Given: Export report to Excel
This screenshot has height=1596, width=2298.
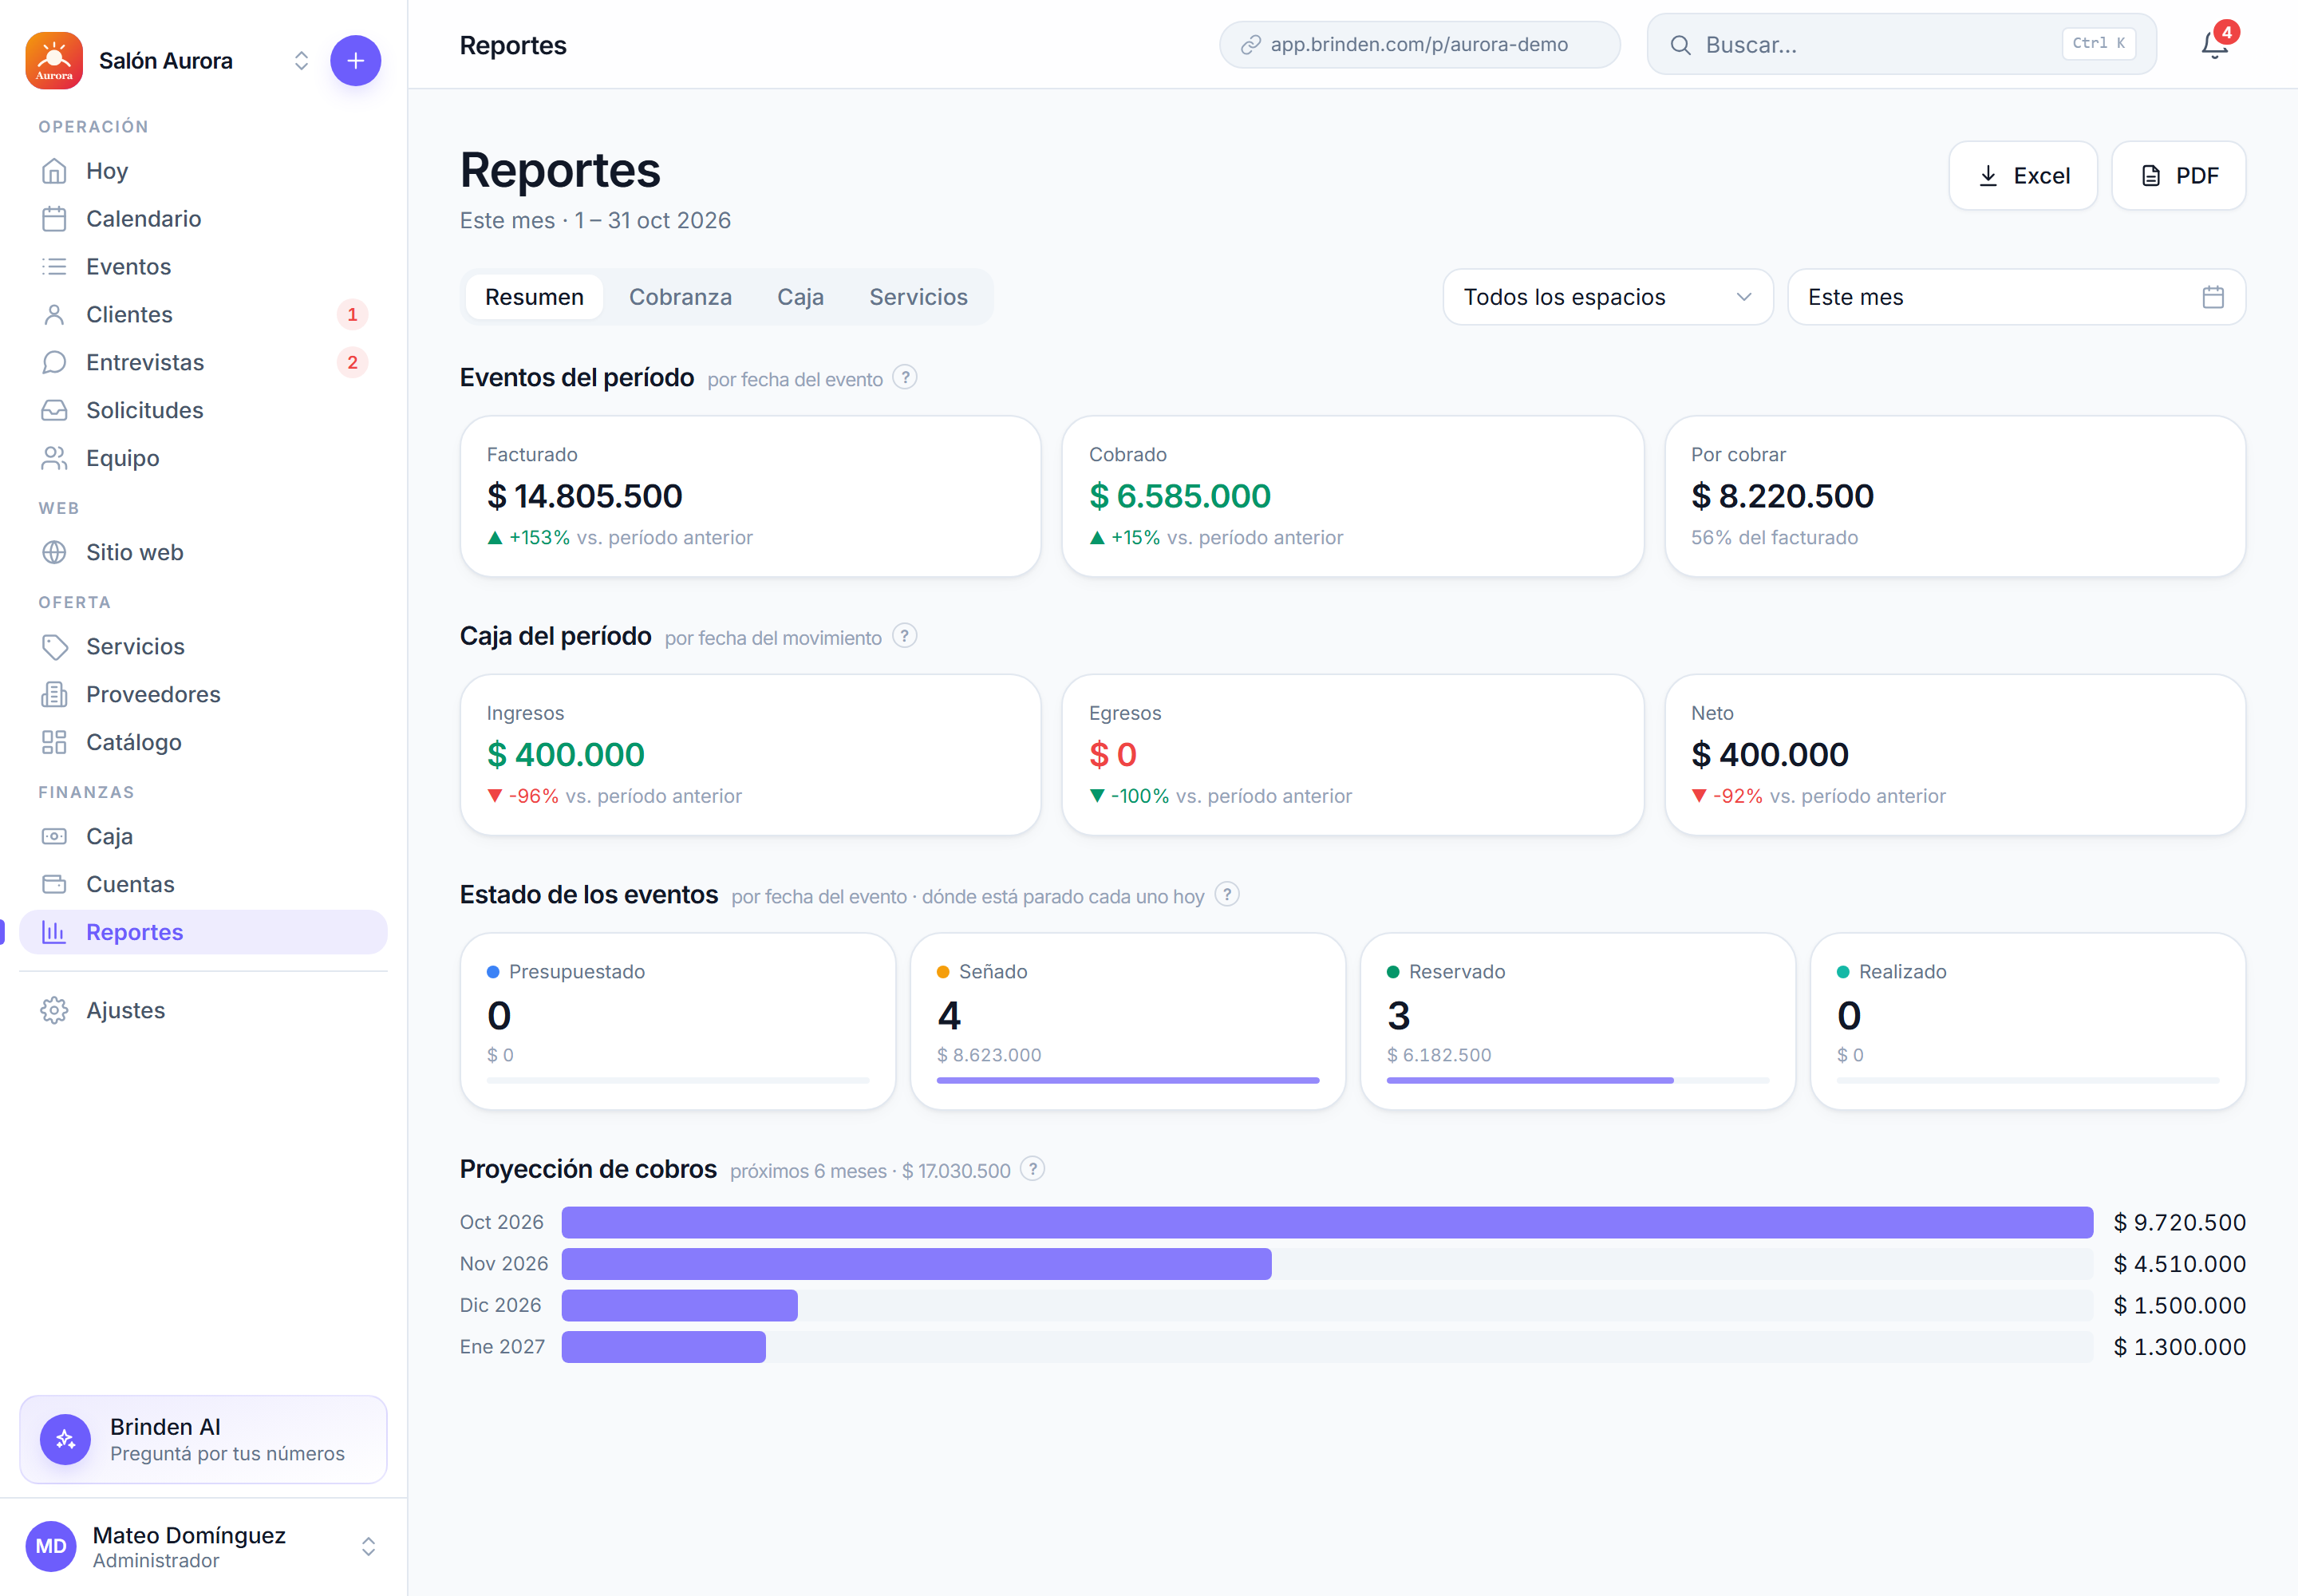Looking at the screenshot, I should click(x=2023, y=176).
